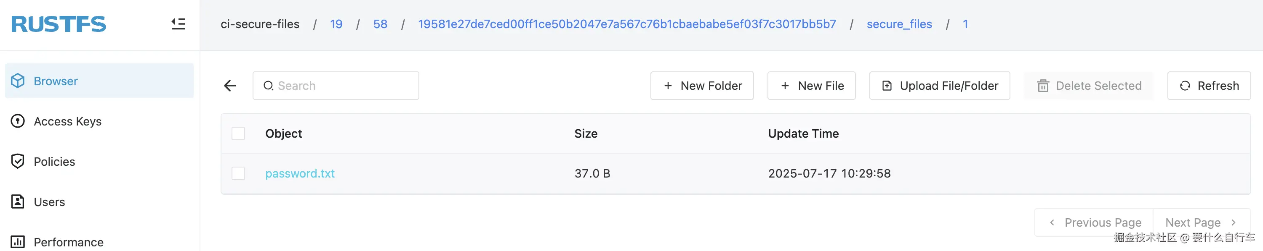Click the Upload File/Folder button
Screen dimensions: 1263x251
coord(939,86)
